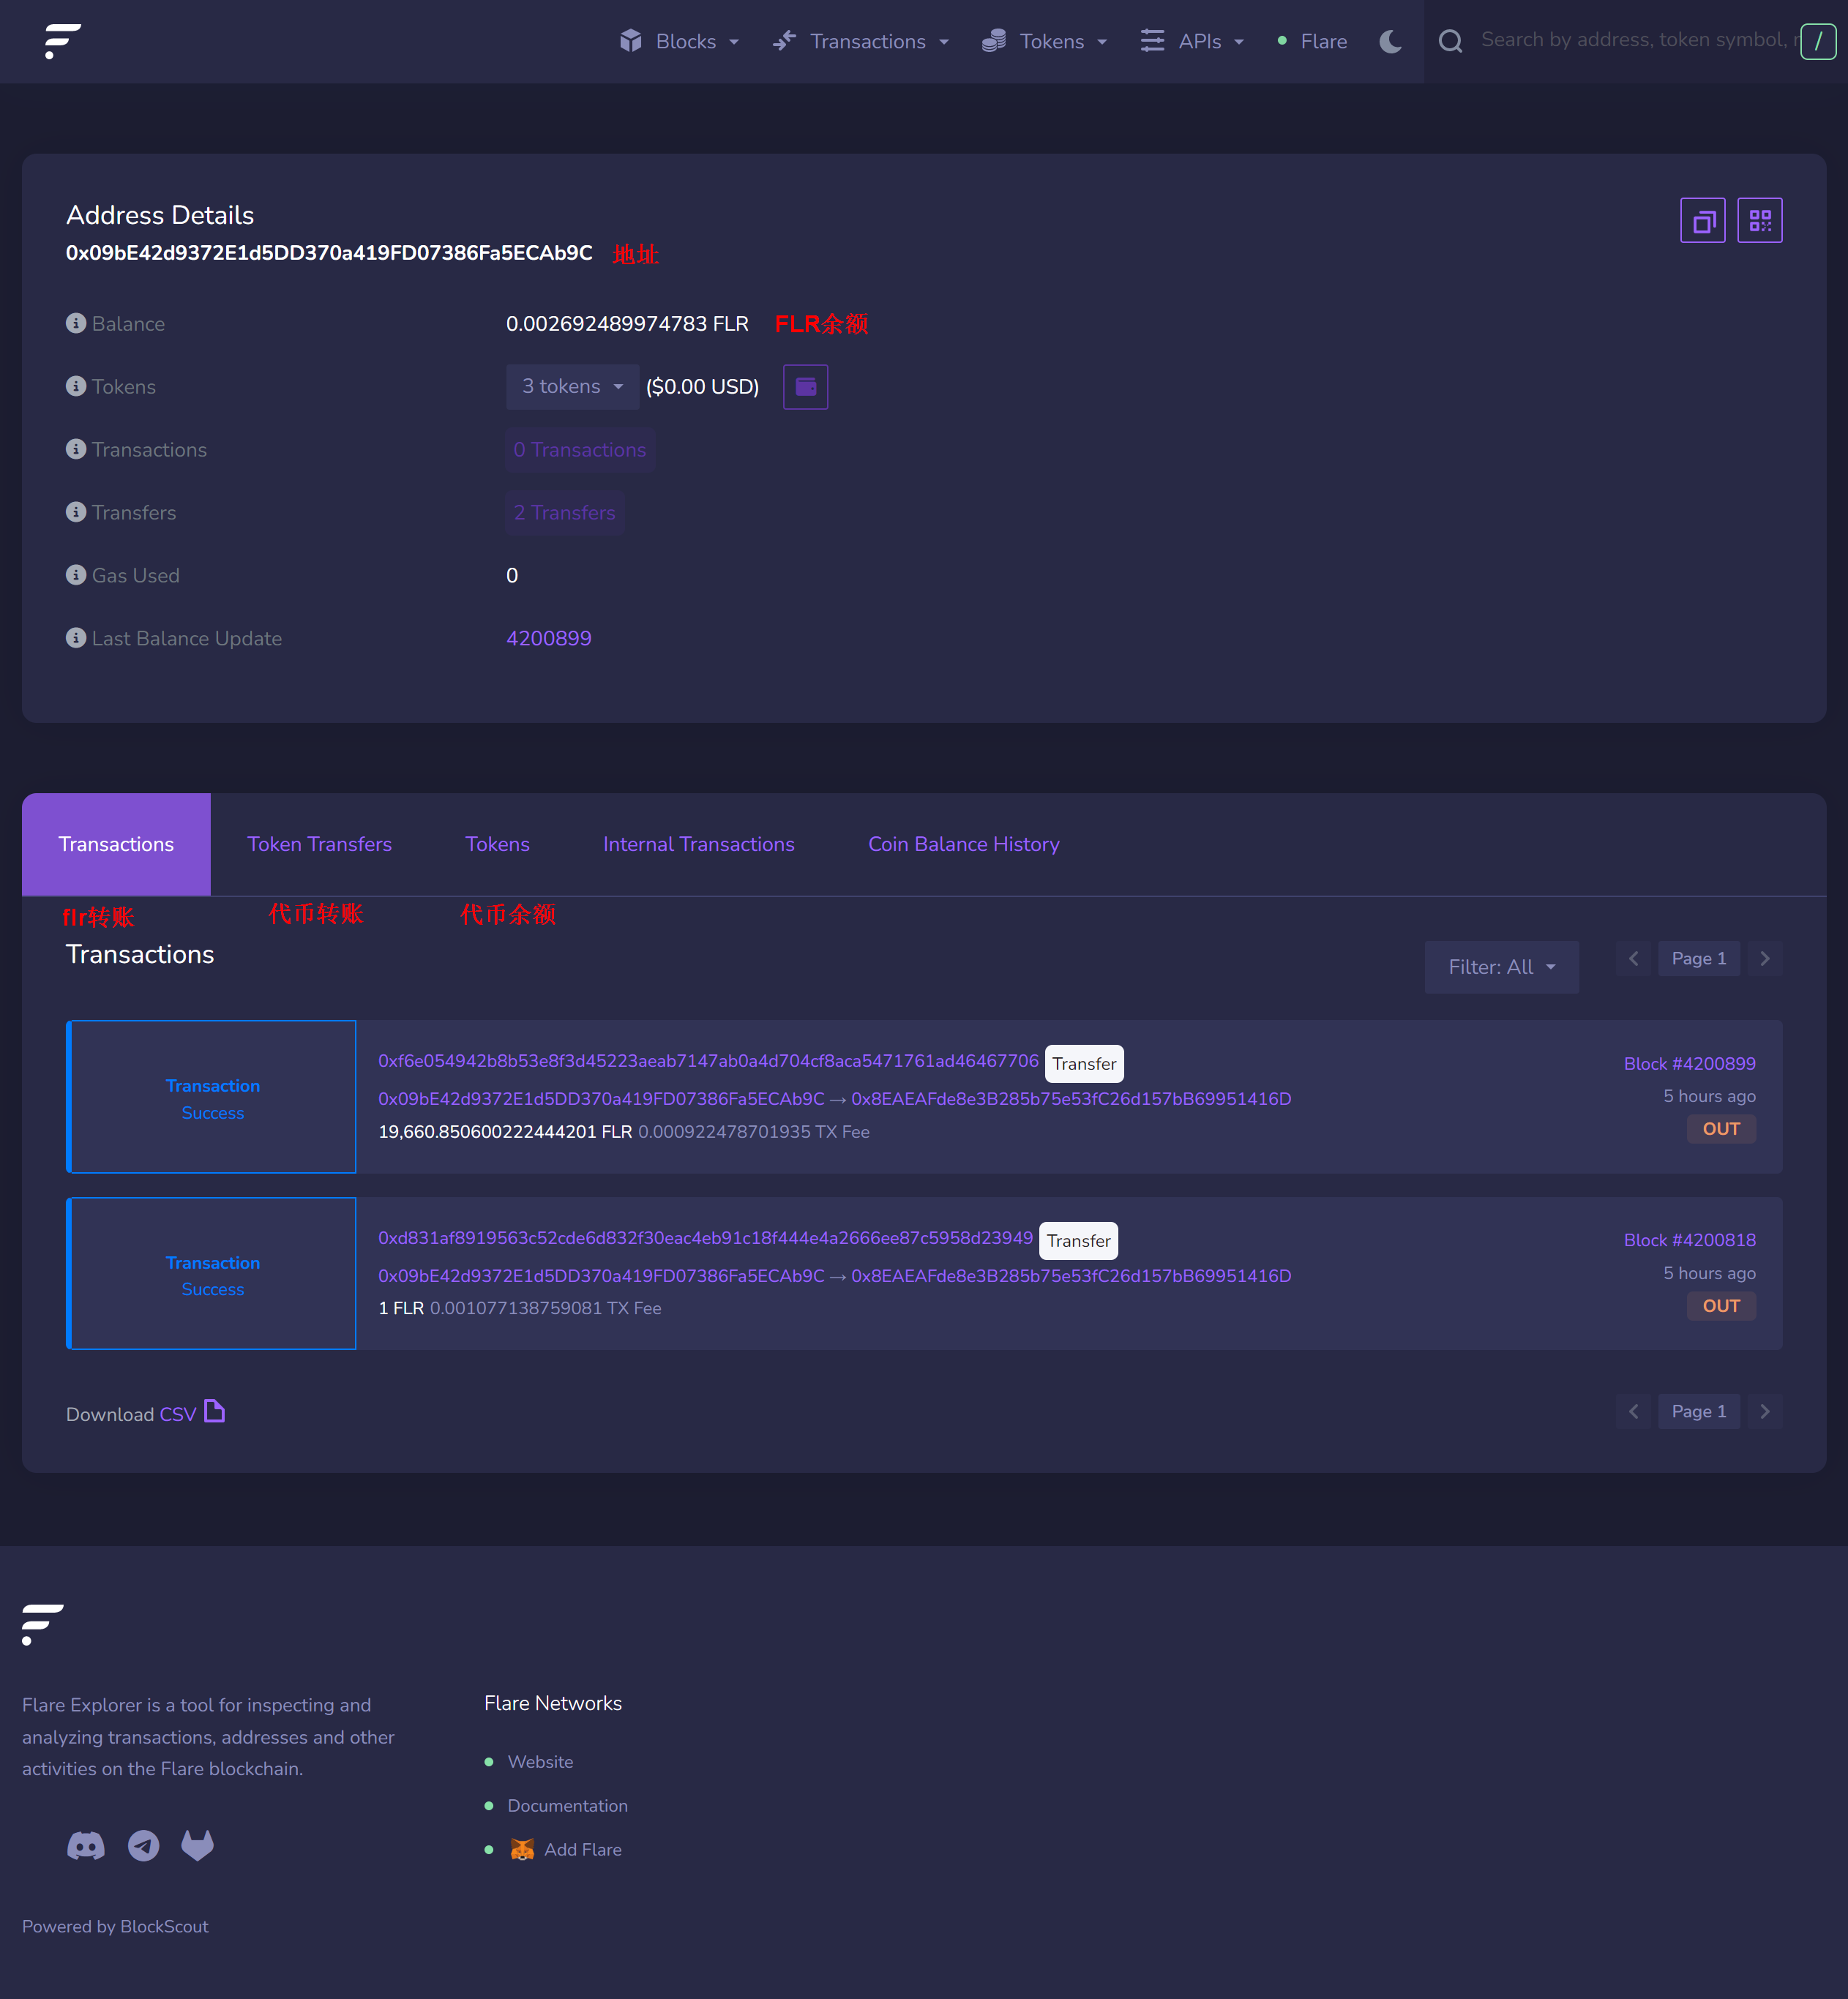Image resolution: width=1848 pixels, height=1999 pixels.
Task: Toggle dark mode moon icon
Action: (1390, 41)
